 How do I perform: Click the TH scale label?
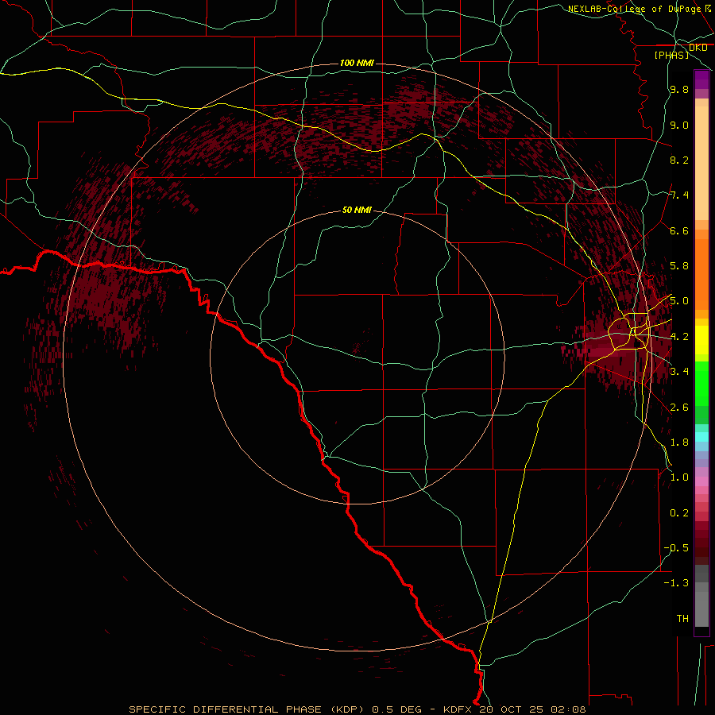(x=682, y=618)
